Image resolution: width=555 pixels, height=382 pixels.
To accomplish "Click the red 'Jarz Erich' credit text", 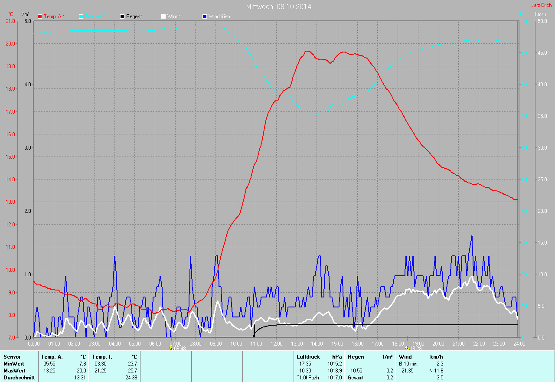I will click(542, 5).
